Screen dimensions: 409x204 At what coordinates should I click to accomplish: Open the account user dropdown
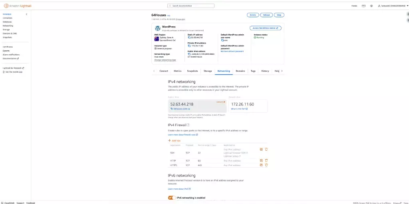[393, 6]
